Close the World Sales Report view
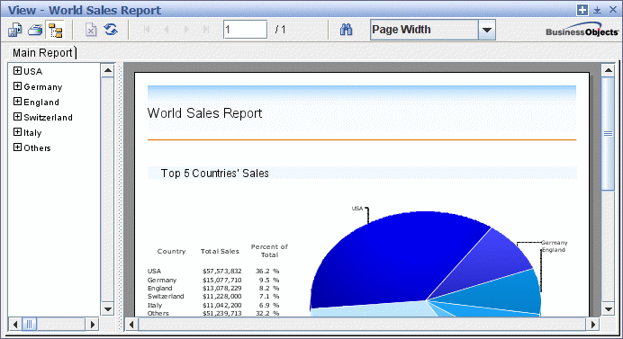The image size is (623, 339). click(613, 10)
